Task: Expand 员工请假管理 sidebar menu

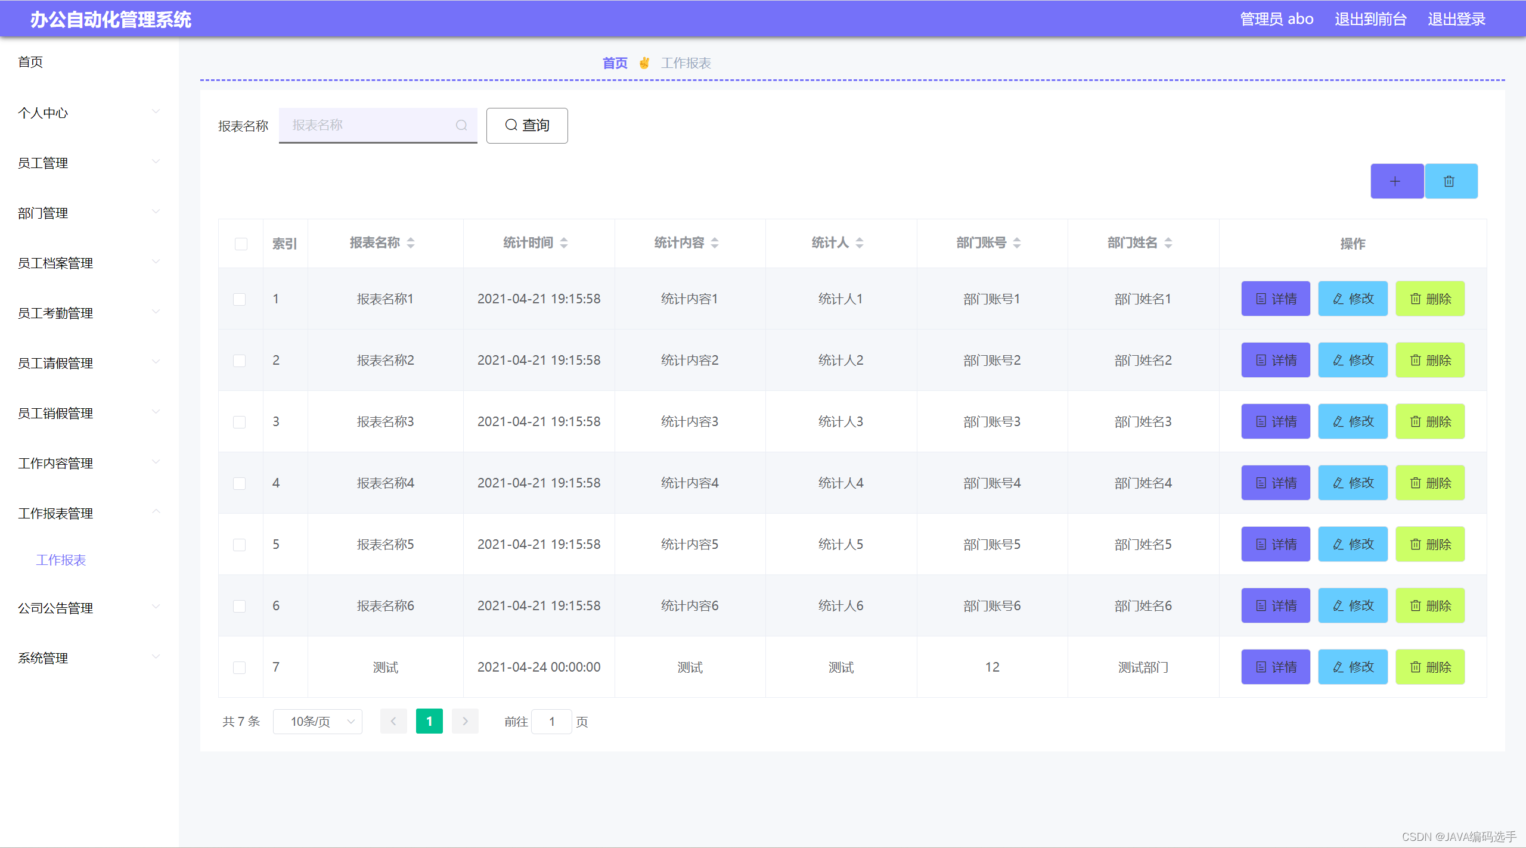Action: (x=89, y=363)
